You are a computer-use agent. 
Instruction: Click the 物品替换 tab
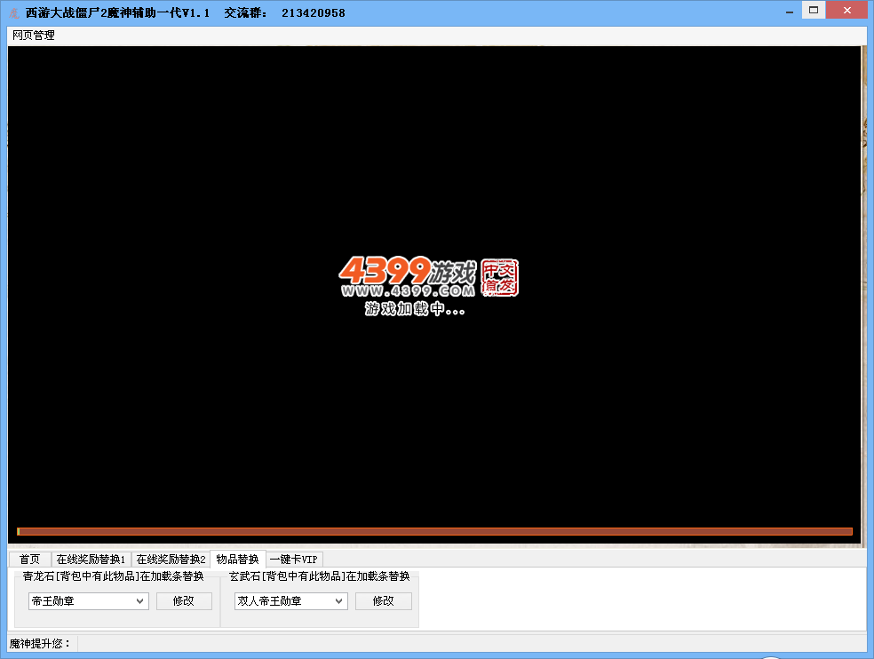click(x=237, y=560)
